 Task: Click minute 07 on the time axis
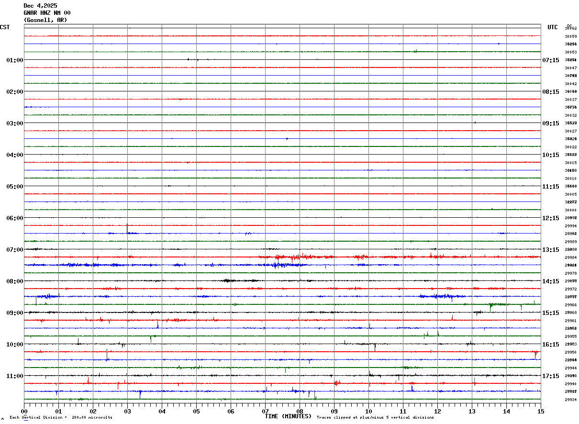pos(265,411)
